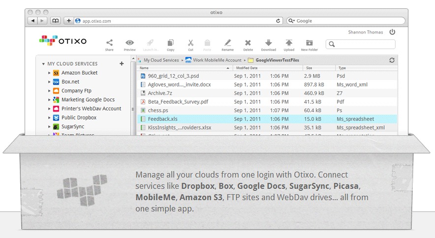Click the SugarSync bird icon

(x=56, y=126)
